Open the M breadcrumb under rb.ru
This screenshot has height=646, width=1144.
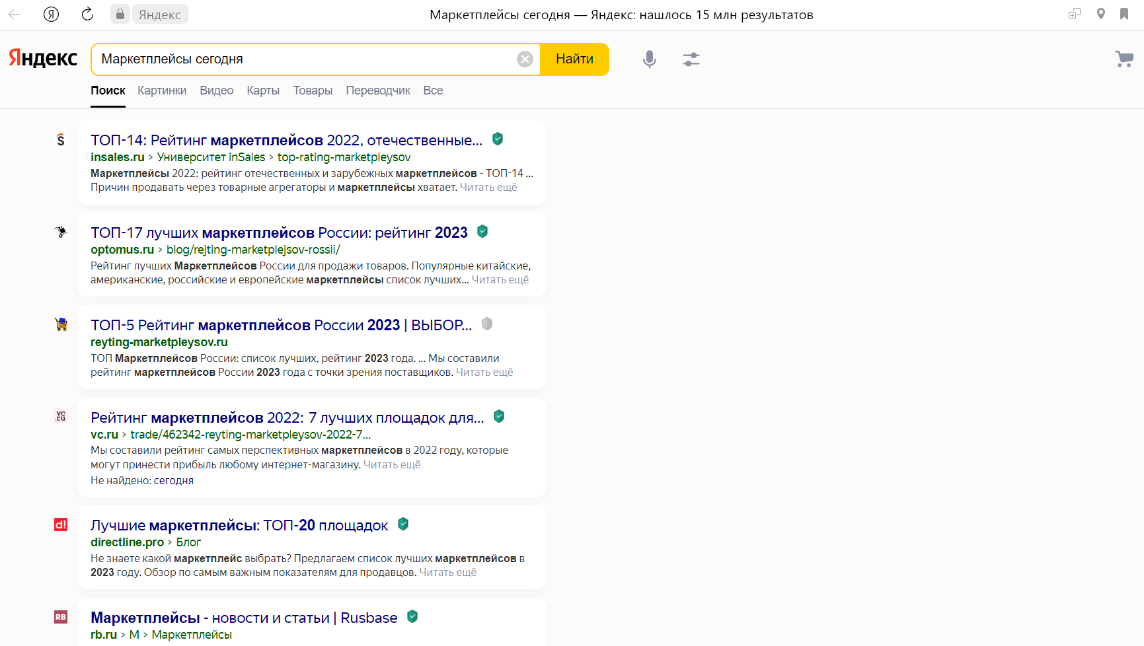pyautogui.click(x=134, y=635)
